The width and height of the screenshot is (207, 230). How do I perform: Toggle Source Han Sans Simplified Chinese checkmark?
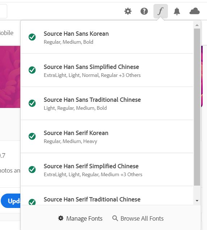click(32, 70)
